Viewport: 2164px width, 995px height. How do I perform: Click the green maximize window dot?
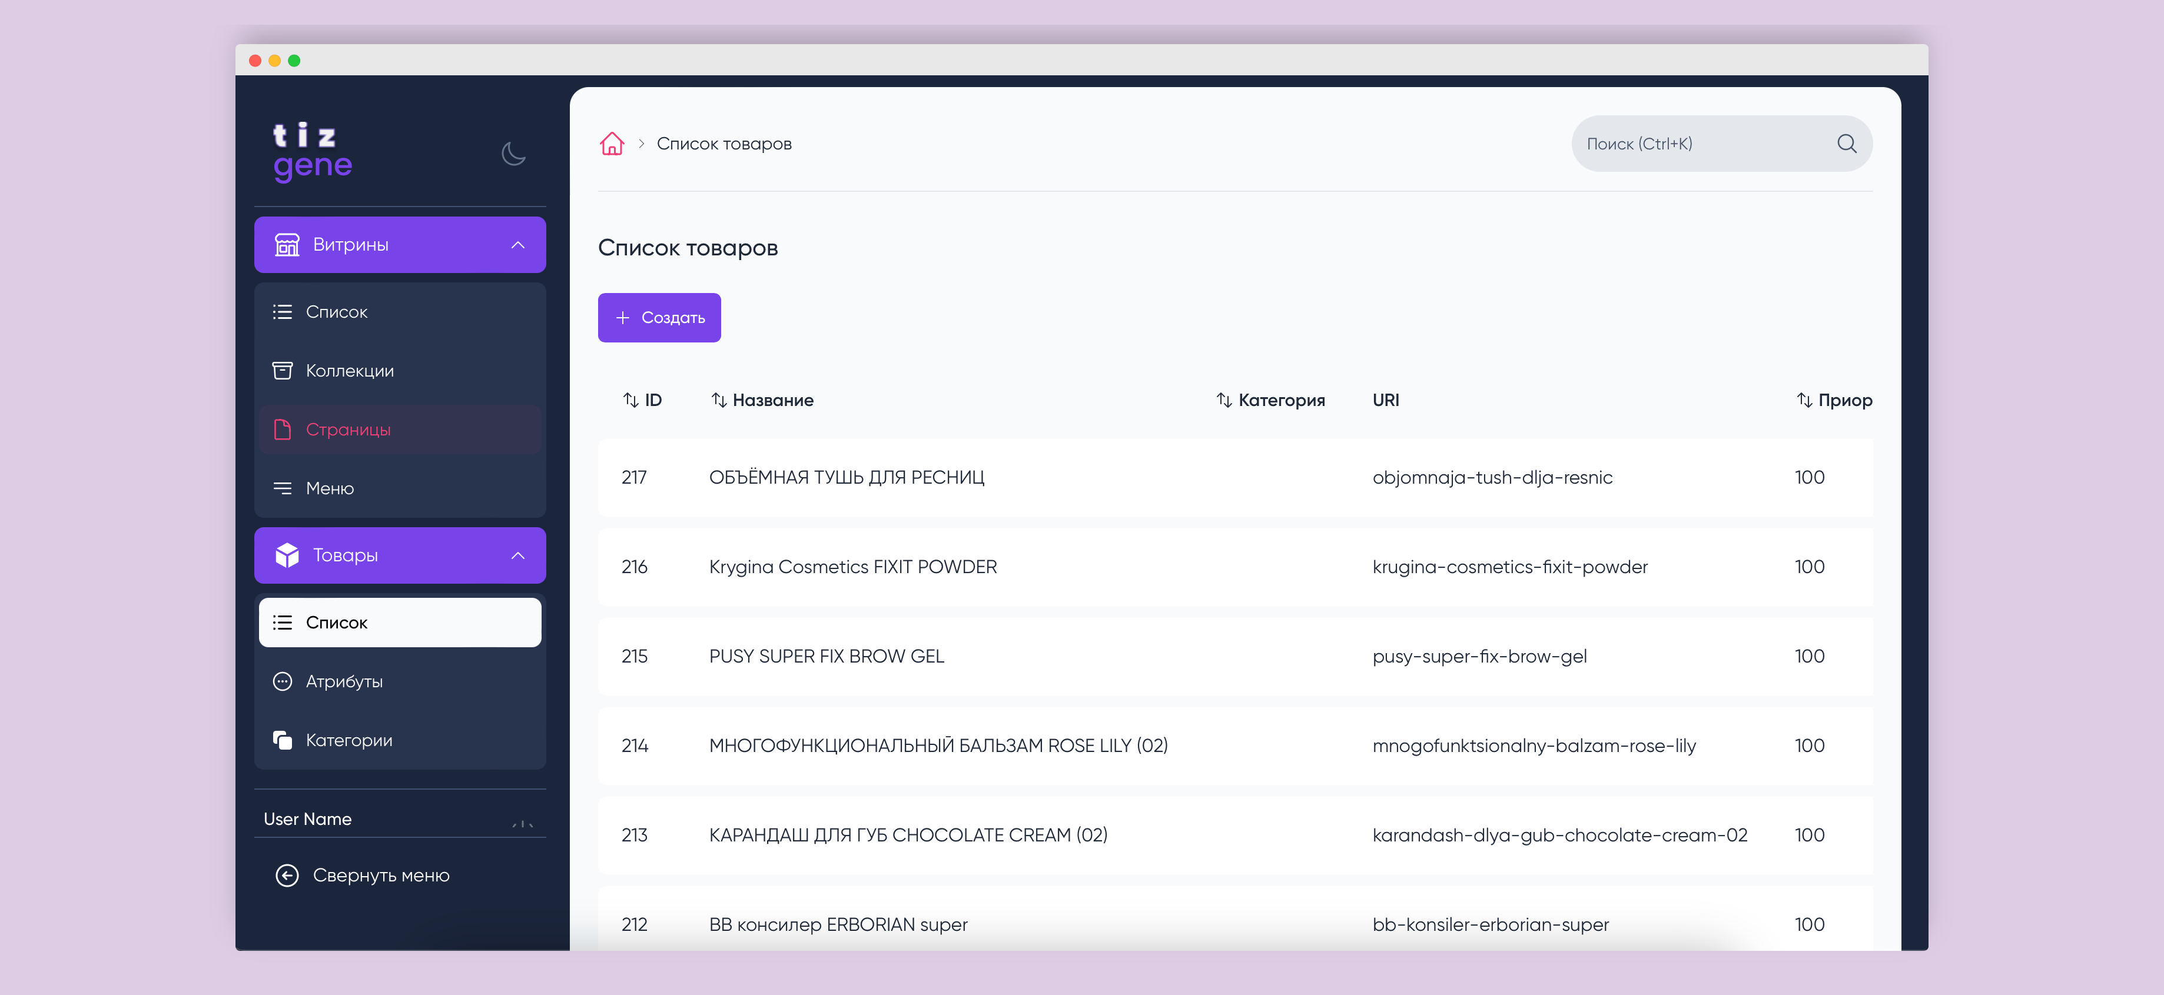point(294,61)
